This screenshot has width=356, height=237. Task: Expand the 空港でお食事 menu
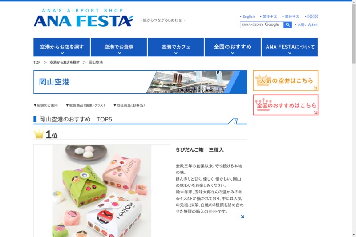[x=119, y=47]
